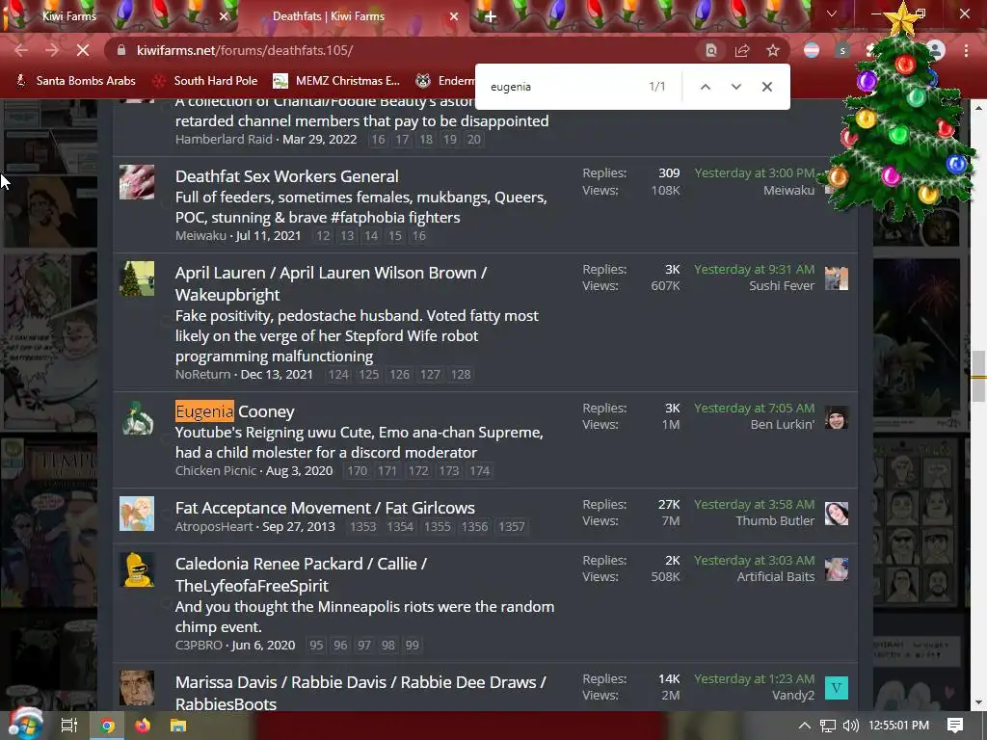Open Christmas tree avatar on April Lauren thread
987x740 pixels.
(x=137, y=278)
